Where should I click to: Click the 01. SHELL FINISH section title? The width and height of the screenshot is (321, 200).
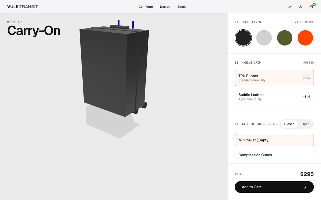click(249, 22)
